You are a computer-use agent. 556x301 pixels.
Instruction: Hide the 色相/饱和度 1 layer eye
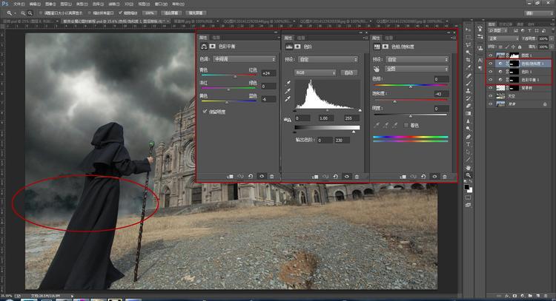click(x=491, y=64)
